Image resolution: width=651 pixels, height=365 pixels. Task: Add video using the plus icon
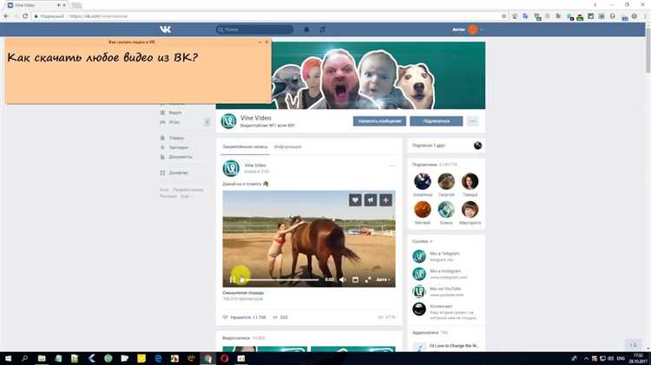385,200
